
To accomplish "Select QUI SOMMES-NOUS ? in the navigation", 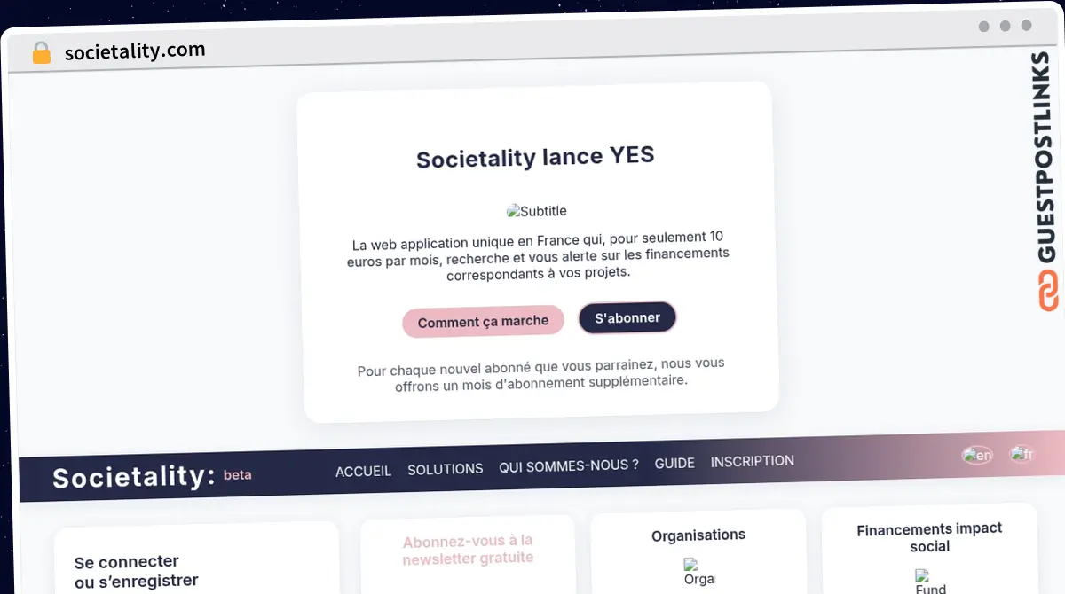I will pos(569,465).
